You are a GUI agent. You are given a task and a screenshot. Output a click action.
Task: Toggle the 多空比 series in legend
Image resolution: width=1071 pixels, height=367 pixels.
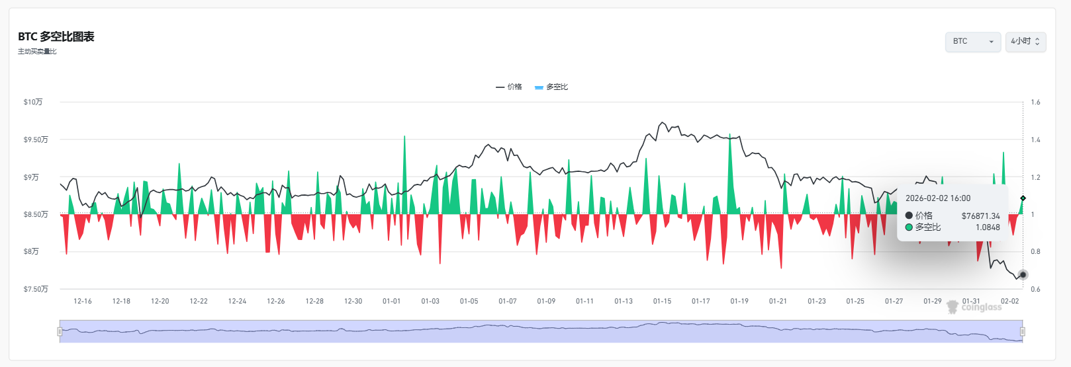pos(551,87)
